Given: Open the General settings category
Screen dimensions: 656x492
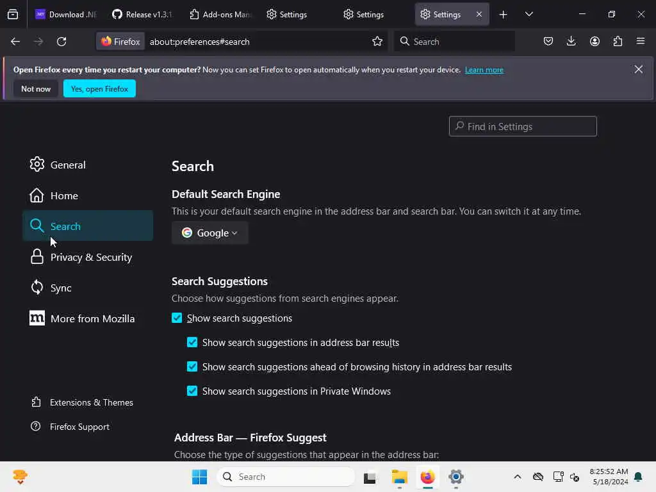Looking at the screenshot, I should click(x=88, y=165).
